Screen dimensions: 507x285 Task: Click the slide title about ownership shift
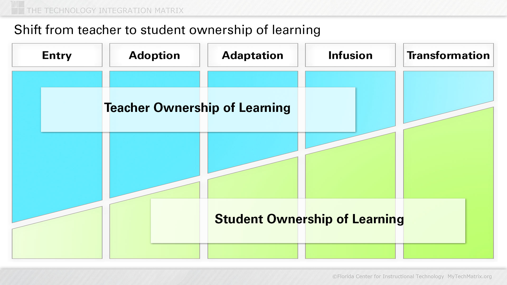click(167, 30)
